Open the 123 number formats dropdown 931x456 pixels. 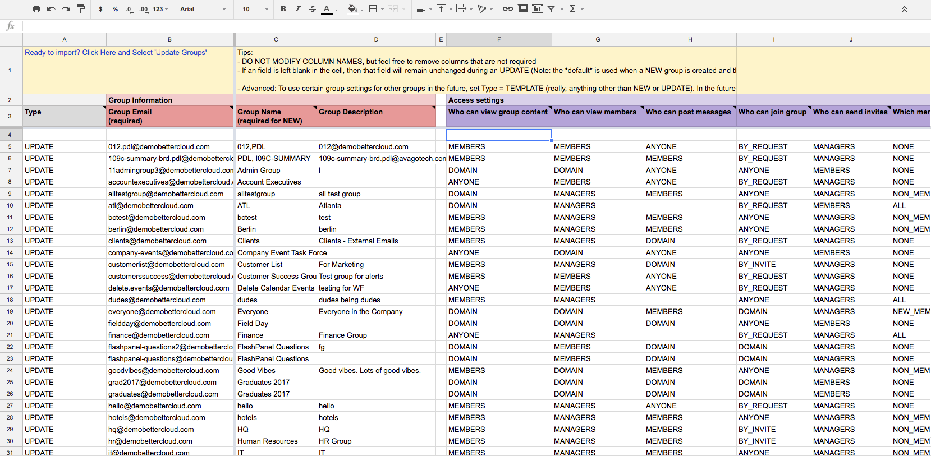coord(160,9)
